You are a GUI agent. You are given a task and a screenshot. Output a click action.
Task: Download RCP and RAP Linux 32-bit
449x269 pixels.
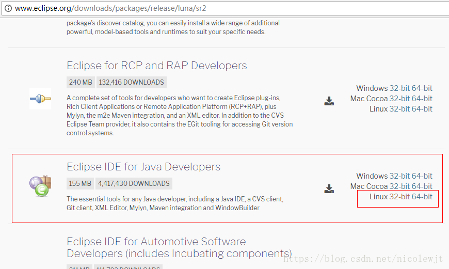tap(399, 109)
